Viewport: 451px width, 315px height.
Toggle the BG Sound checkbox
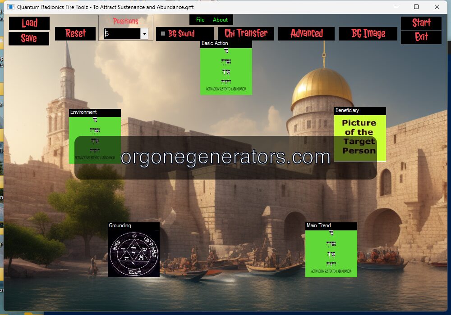(163, 34)
